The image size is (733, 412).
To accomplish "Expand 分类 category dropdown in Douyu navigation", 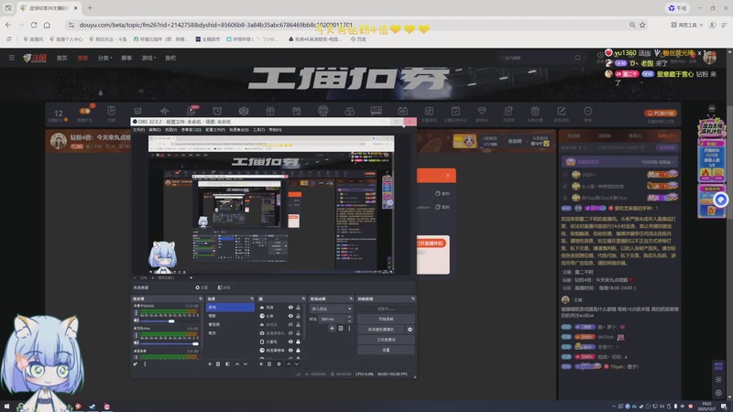I will (x=104, y=58).
